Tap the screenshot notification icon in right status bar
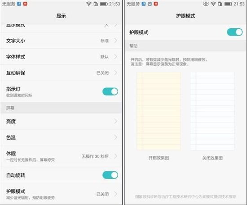Image resolution: width=247 pixels, height=205 pixels. (x=150, y=4)
